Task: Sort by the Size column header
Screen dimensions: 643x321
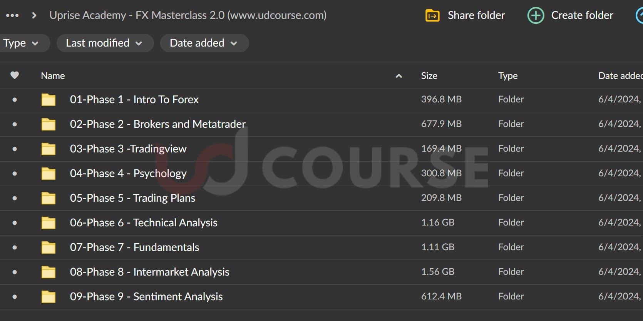Action: (x=429, y=76)
